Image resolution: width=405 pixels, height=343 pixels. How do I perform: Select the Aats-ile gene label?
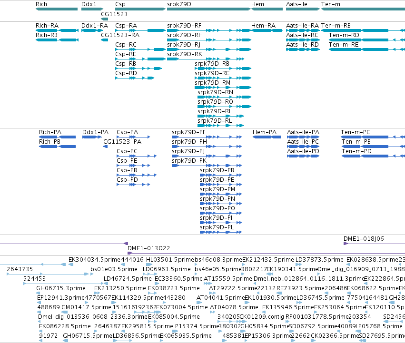tap(296, 4)
